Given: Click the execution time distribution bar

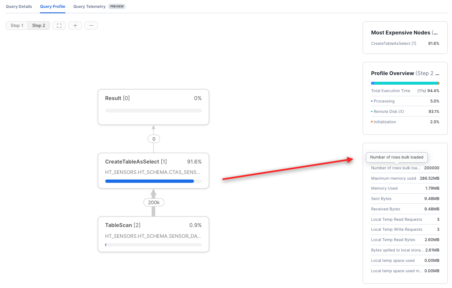Looking at the screenshot, I should 405,83.
